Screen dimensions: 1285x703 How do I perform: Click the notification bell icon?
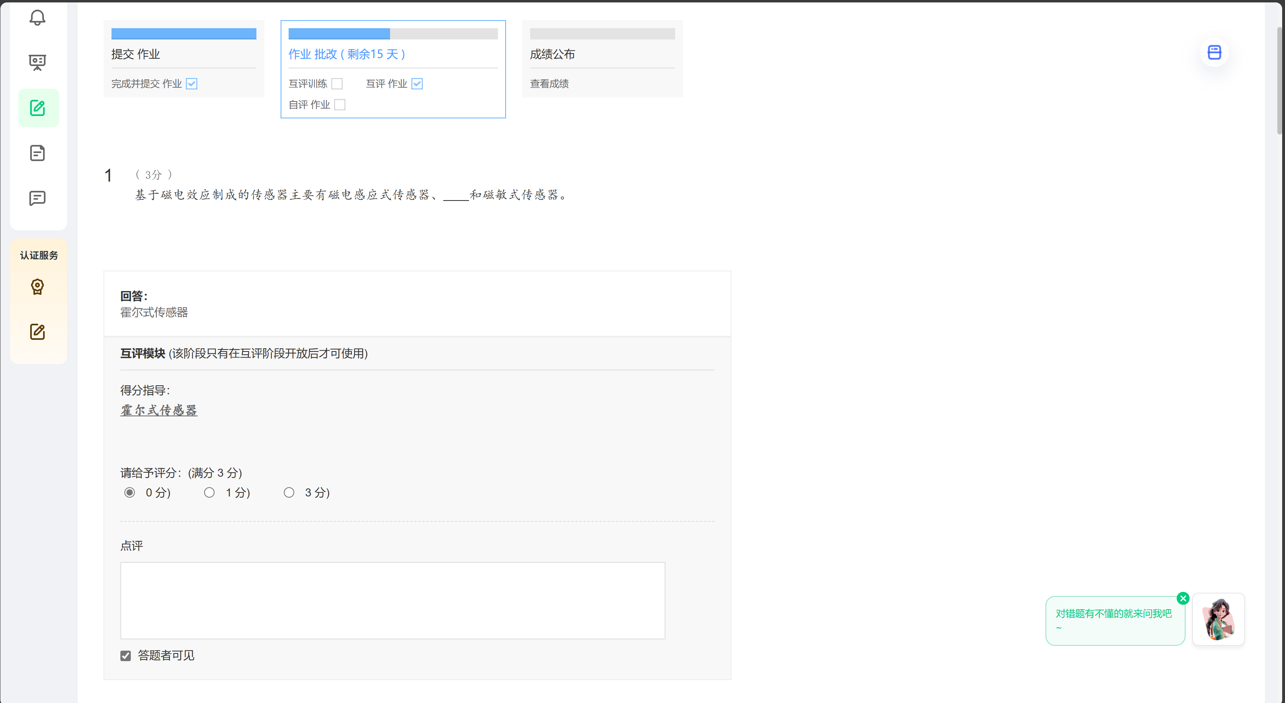(x=37, y=18)
